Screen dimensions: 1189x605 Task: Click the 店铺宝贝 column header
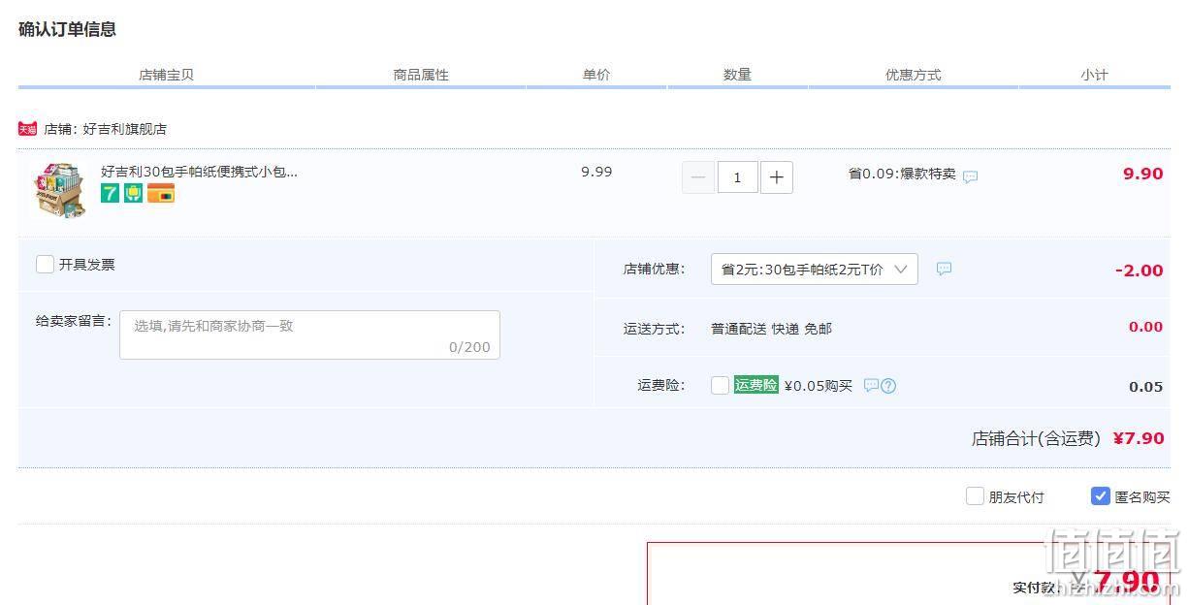[166, 75]
